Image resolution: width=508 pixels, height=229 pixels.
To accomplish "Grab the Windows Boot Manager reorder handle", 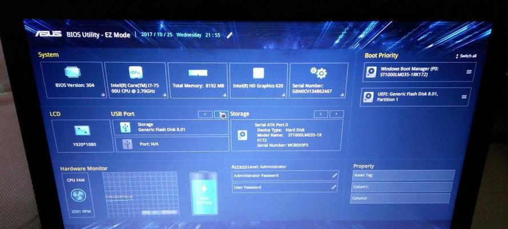I will (469, 72).
